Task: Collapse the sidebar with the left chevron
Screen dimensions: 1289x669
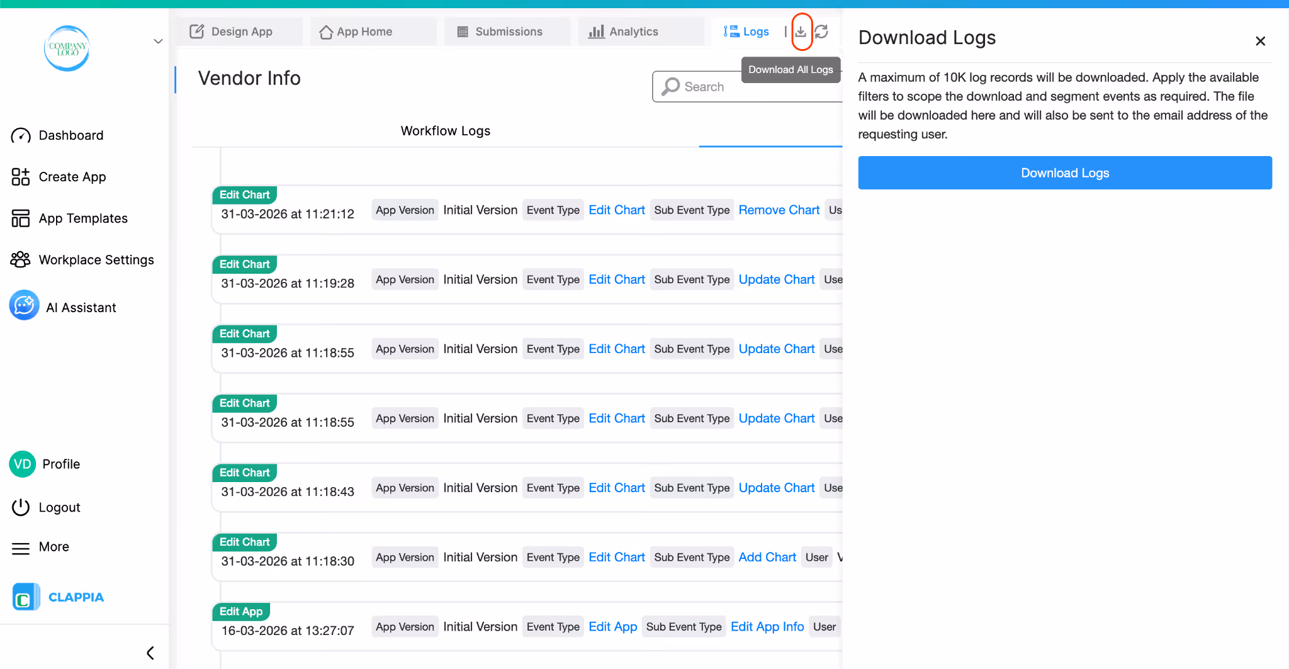Action: (150, 653)
